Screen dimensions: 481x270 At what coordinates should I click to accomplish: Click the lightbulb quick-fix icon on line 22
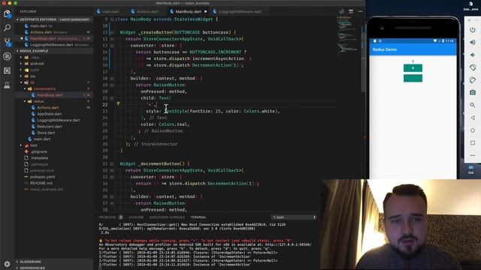click(118, 104)
